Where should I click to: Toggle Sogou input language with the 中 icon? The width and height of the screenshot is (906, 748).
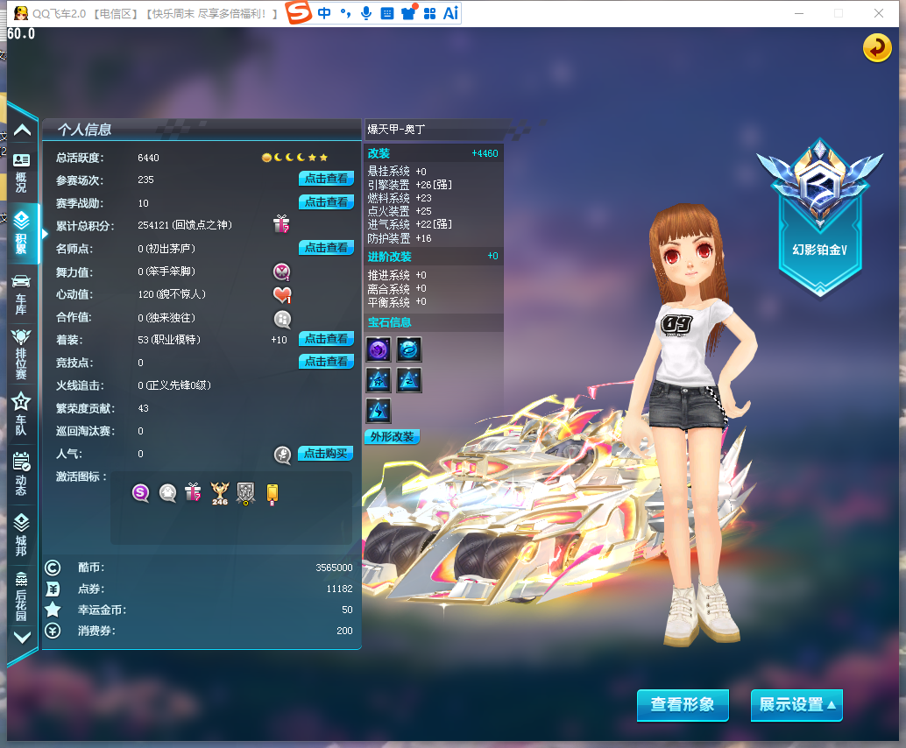[x=325, y=13]
